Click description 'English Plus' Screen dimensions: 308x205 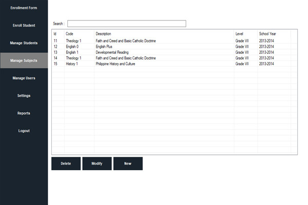pyautogui.click(x=104, y=47)
